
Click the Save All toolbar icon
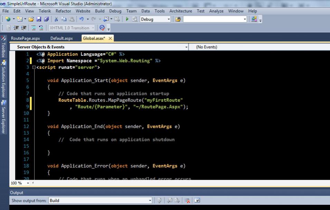(46, 19)
